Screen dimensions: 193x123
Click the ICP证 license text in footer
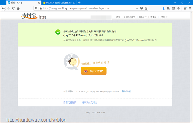click(x=95, y=112)
